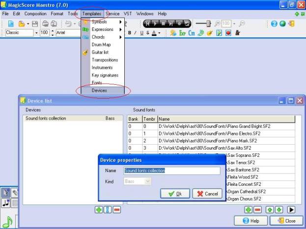The image size is (306, 229).
Task: Select Key signatures menu entry
Action: tap(103, 75)
